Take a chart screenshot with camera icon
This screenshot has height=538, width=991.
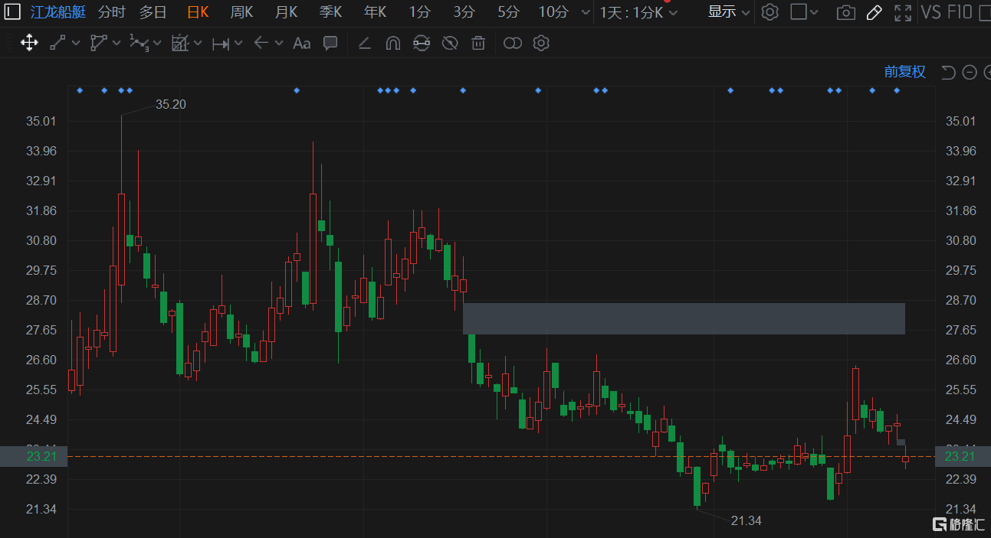click(x=845, y=12)
